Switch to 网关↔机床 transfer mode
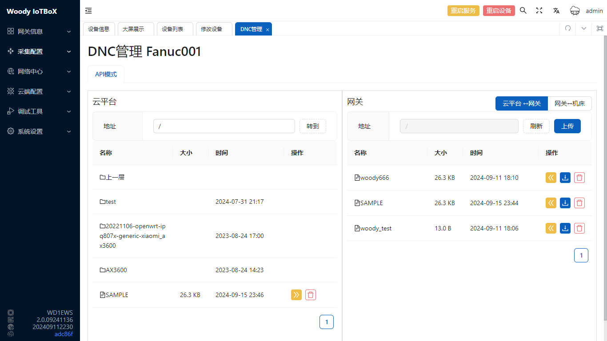The height and width of the screenshot is (341, 607). [570, 103]
